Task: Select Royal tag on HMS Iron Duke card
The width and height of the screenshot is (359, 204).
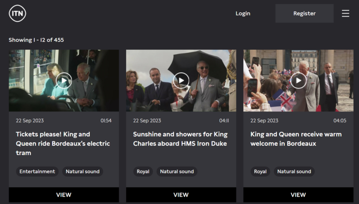Action: click(x=143, y=172)
